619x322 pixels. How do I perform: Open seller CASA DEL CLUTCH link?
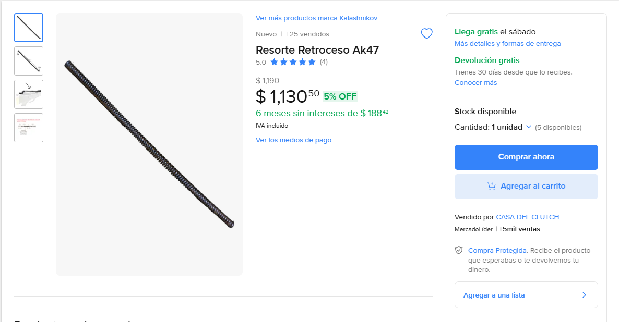[527, 217]
